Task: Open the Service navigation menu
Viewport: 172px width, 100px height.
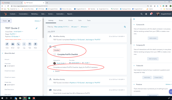Action: point(51,14)
